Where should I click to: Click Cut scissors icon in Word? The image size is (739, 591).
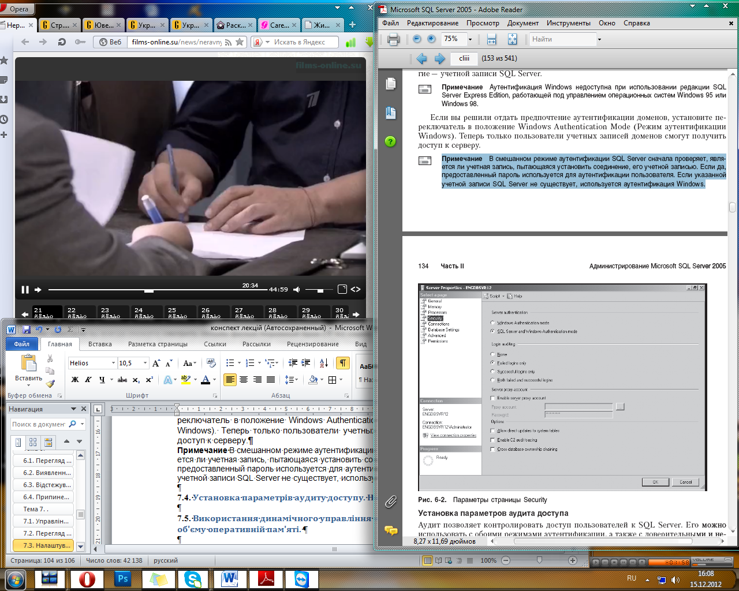tap(50, 359)
